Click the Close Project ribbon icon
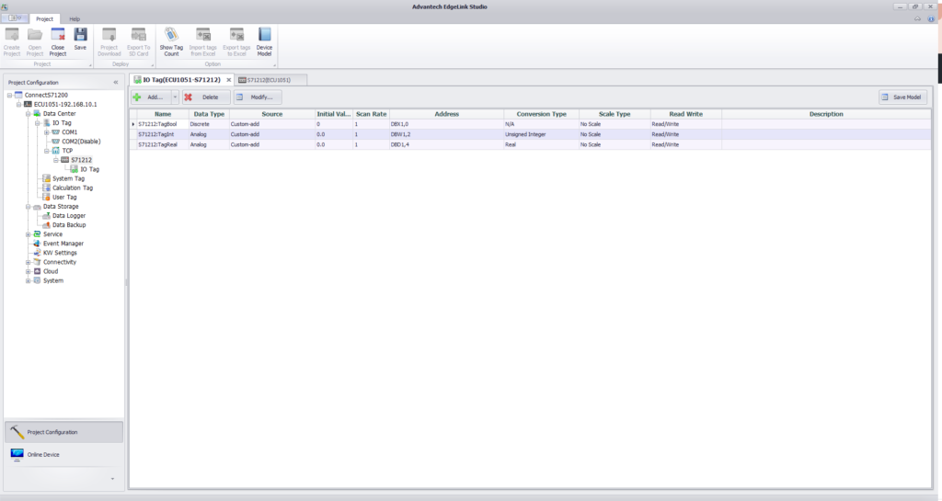This screenshot has width=942, height=501. (x=58, y=36)
